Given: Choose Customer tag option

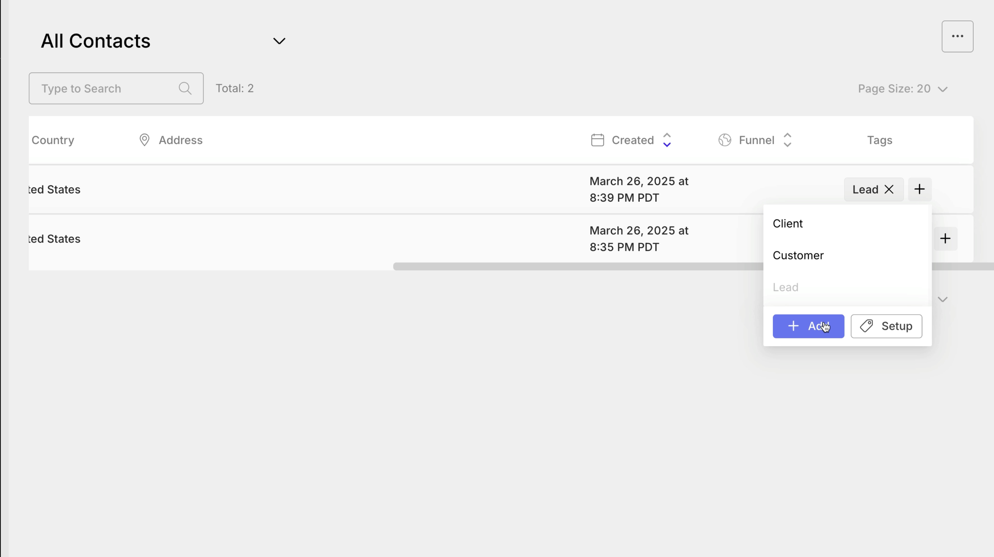Looking at the screenshot, I should click(798, 256).
